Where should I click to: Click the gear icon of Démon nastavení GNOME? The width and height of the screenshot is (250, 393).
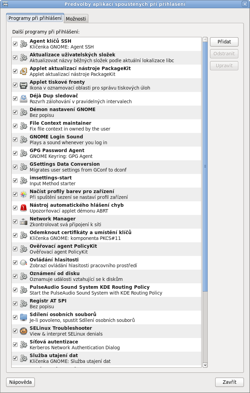click(24, 112)
